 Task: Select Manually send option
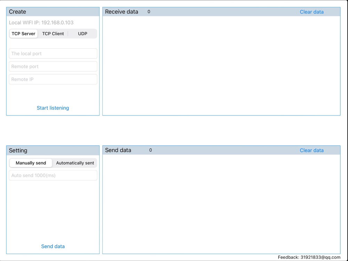31,163
